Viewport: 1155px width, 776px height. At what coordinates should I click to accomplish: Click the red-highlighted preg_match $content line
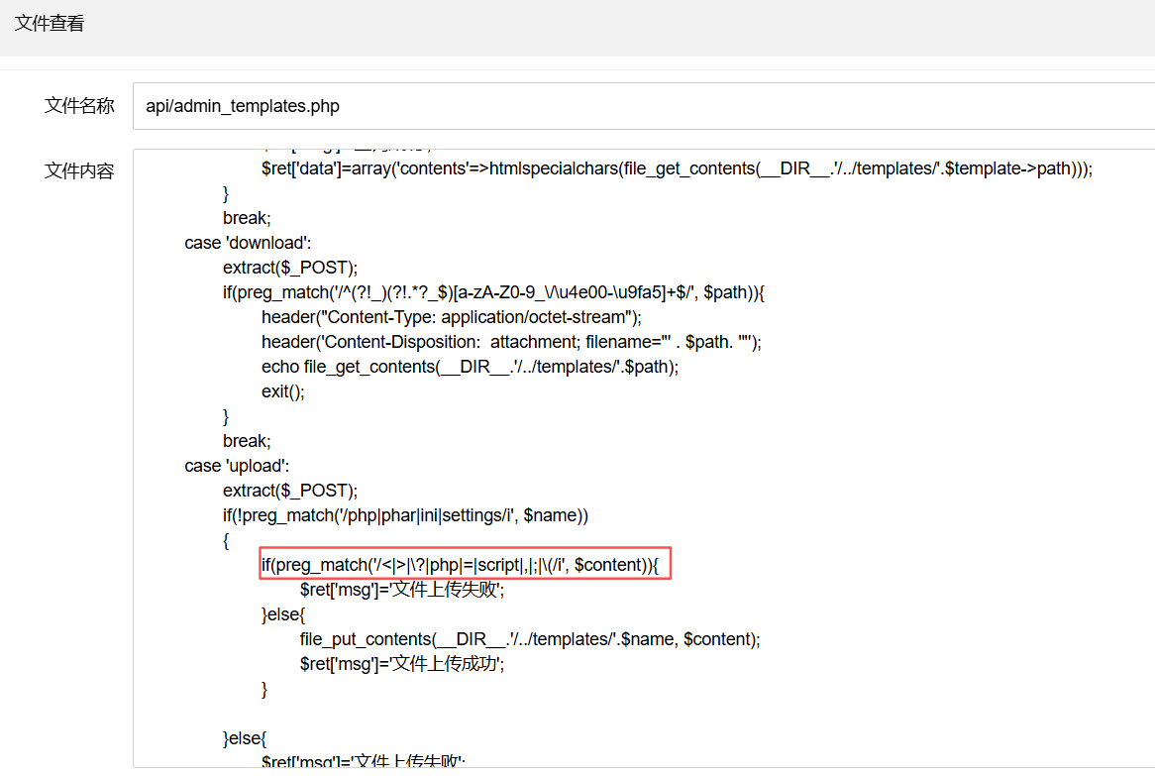pos(466,565)
